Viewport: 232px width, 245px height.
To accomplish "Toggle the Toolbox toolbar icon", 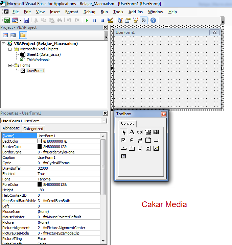I will pos(143,20).
